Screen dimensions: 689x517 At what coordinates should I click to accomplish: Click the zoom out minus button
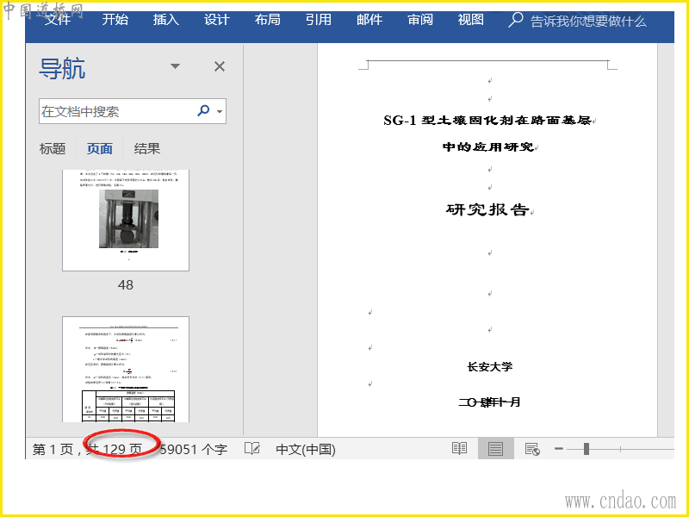click(559, 449)
